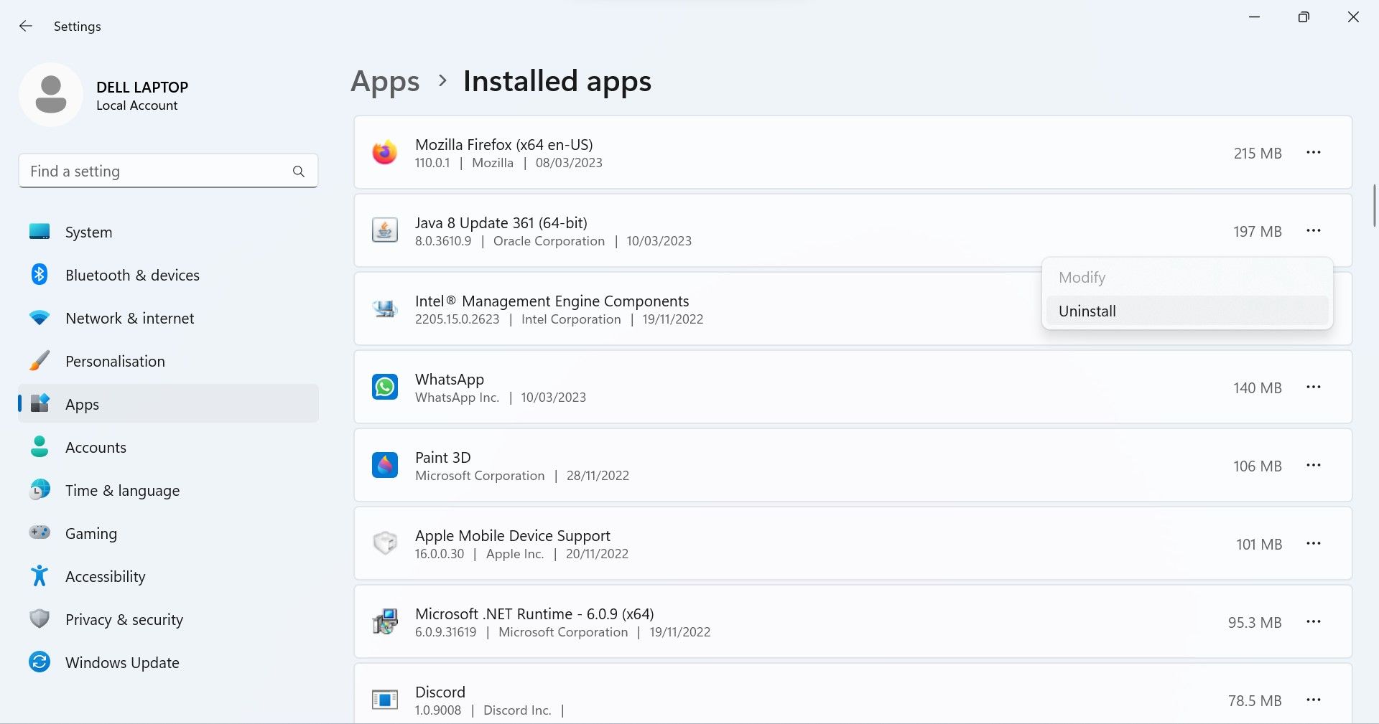Click the search magnifier icon
This screenshot has width=1379, height=724.
pyautogui.click(x=299, y=171)
